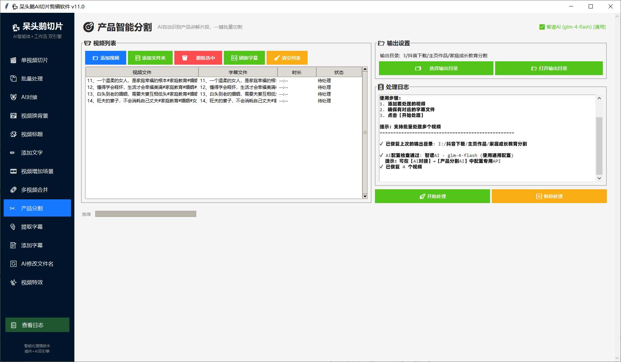The image size is (621, 362).
Task: Start processing with 开始处理
Action: pyautogui.click(x=433, y=196)
